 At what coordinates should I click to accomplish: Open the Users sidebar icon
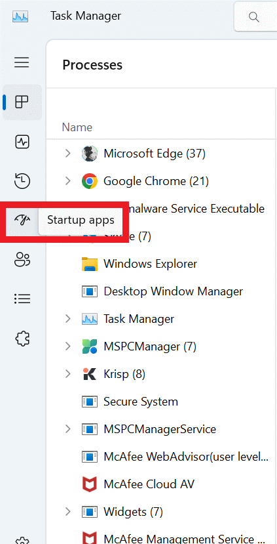pyautogui.click(x=22, y=259)
